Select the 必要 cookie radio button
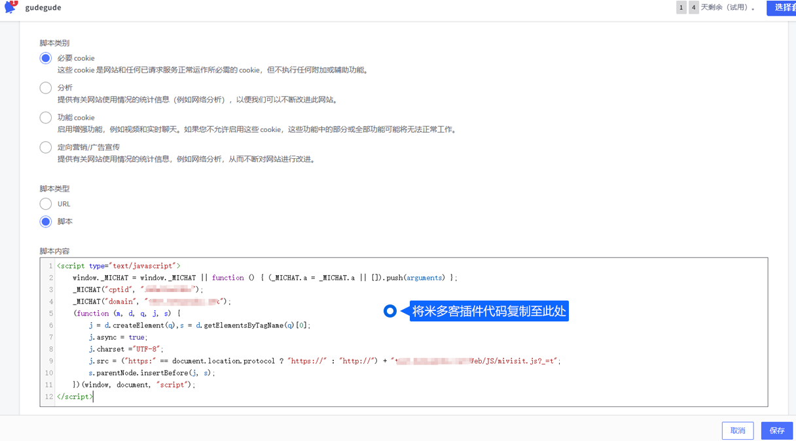Image resolution: width=796 pixels, height=441 pixels. [x=46, y=58]
